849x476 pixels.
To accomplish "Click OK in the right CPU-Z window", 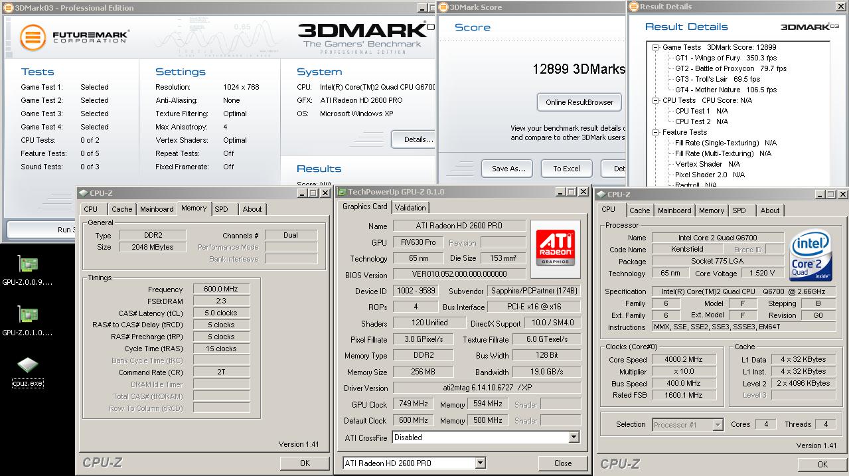I will point(822,464).
